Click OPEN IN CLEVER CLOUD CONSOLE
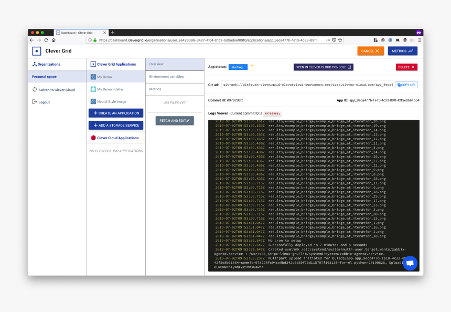The height and width of the screenshot is (312, 451). click(323, 67)
